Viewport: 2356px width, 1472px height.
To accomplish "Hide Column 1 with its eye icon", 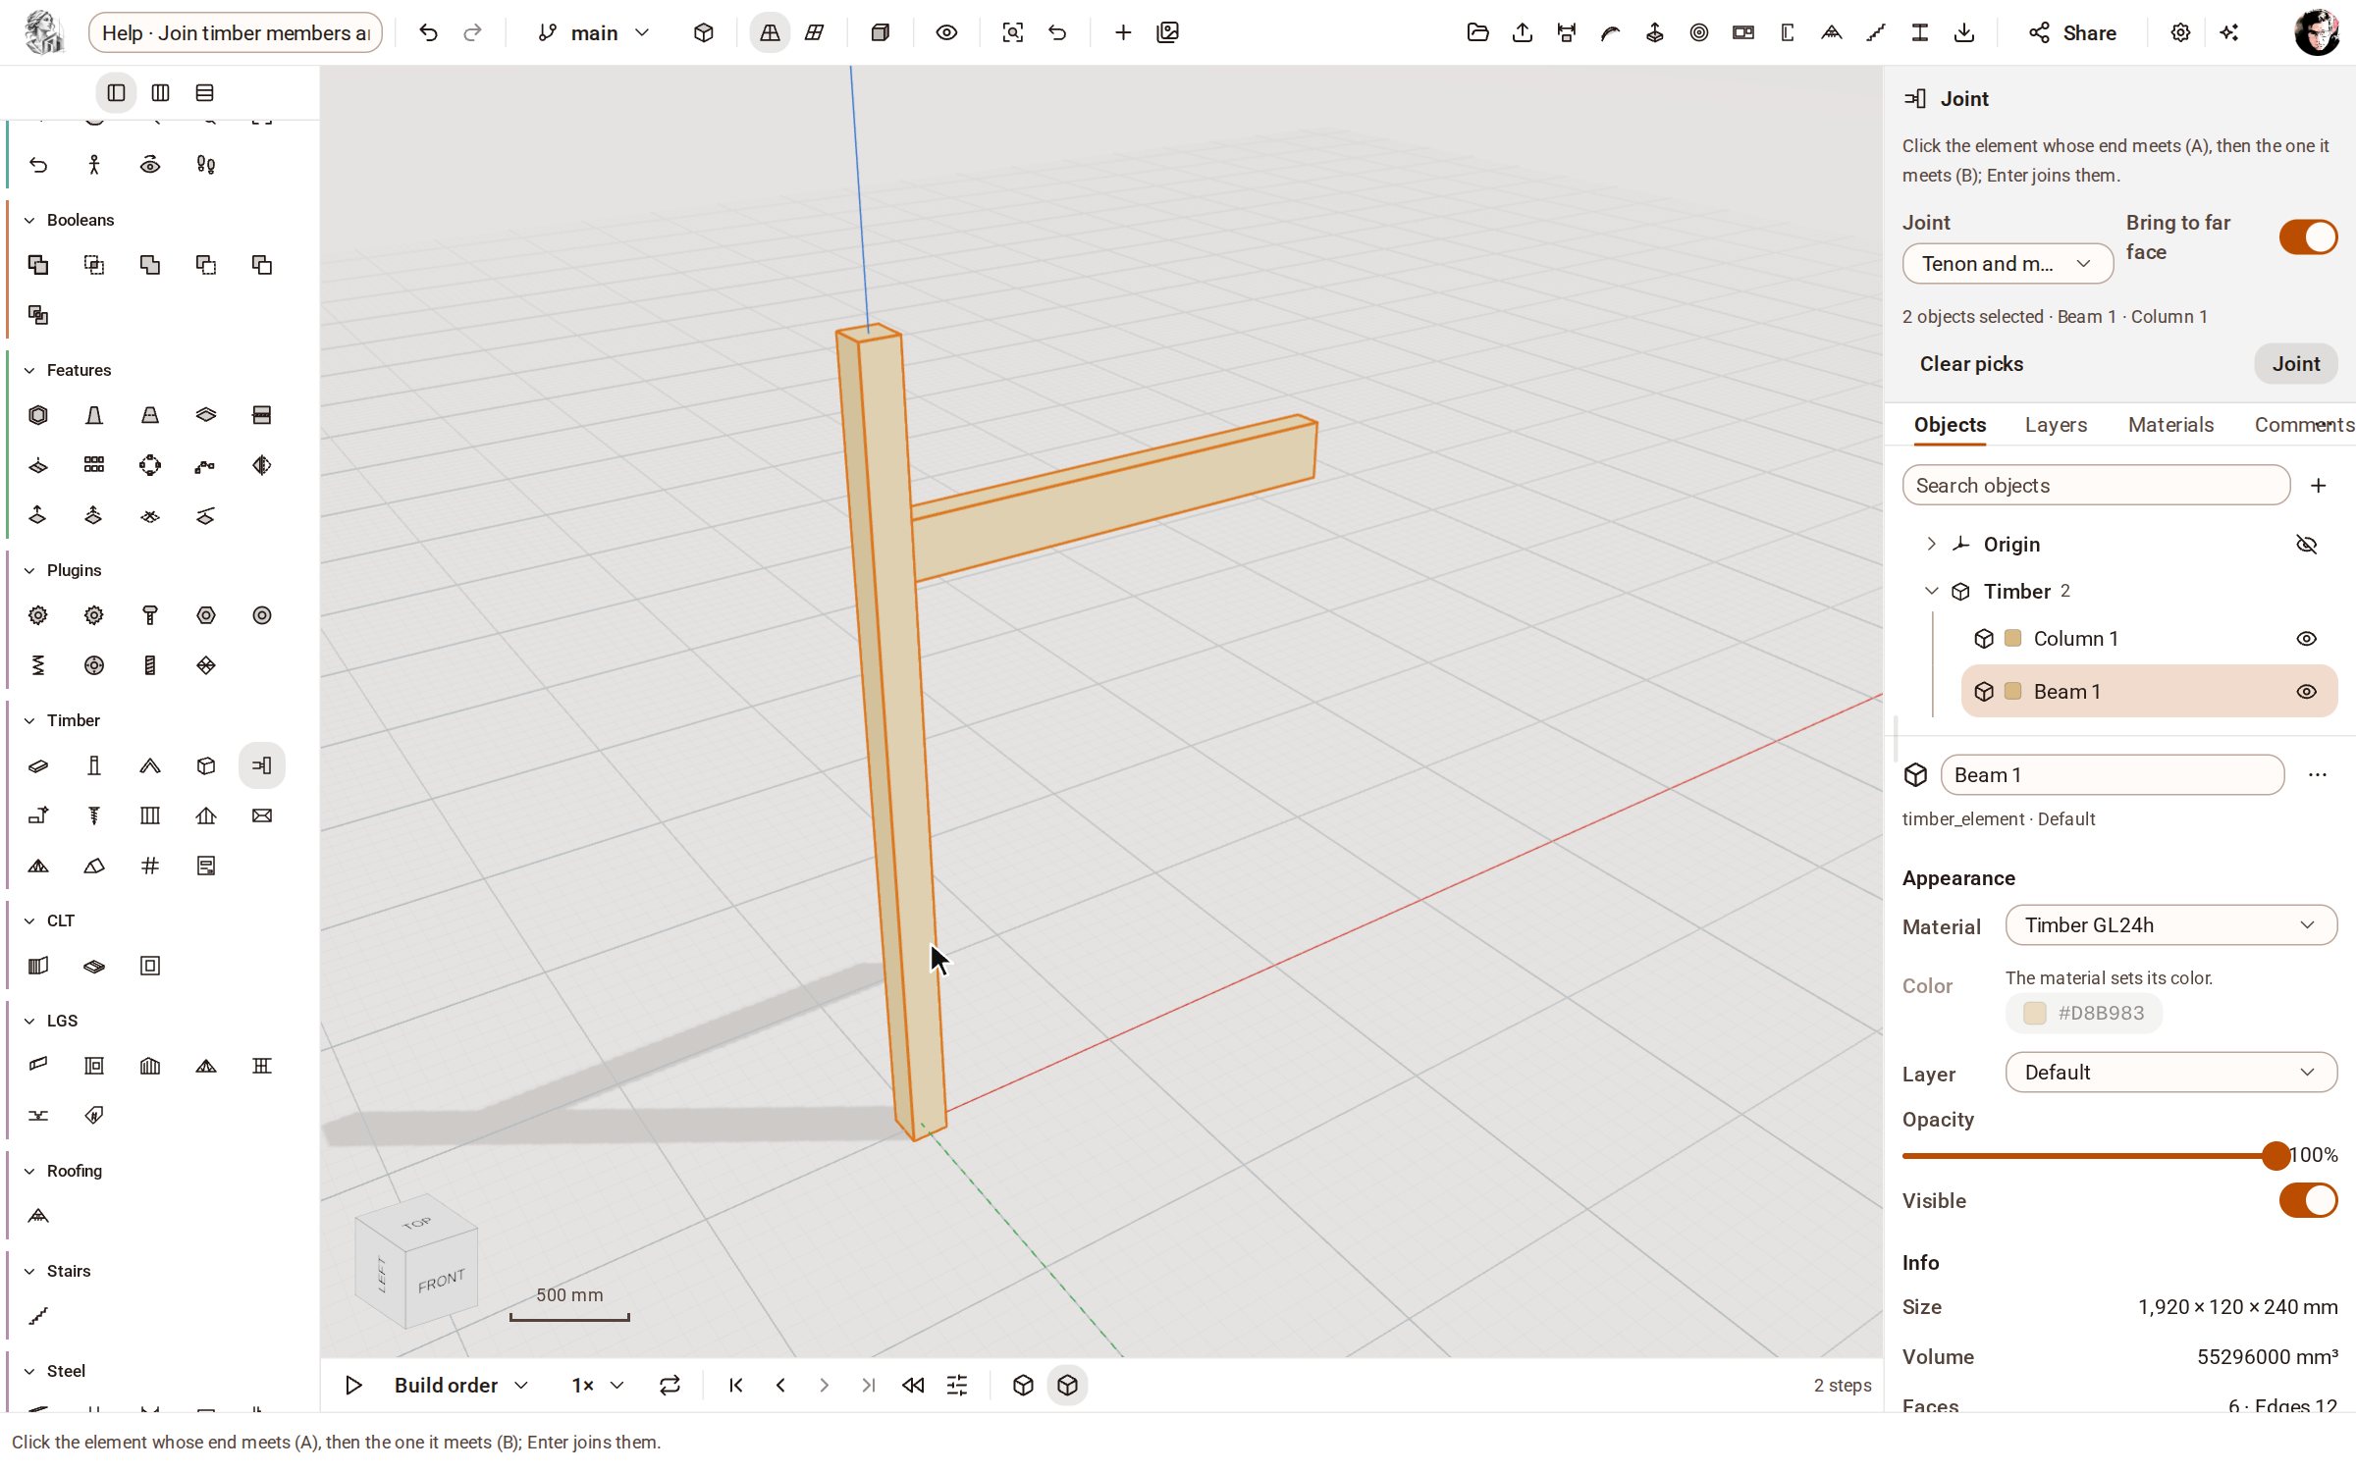I will point(2306,639).
